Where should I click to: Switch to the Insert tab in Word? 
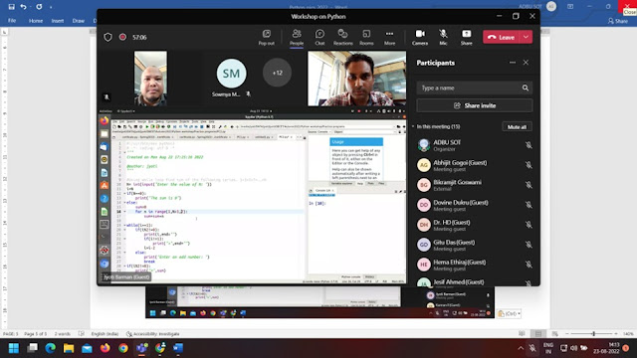58,20
